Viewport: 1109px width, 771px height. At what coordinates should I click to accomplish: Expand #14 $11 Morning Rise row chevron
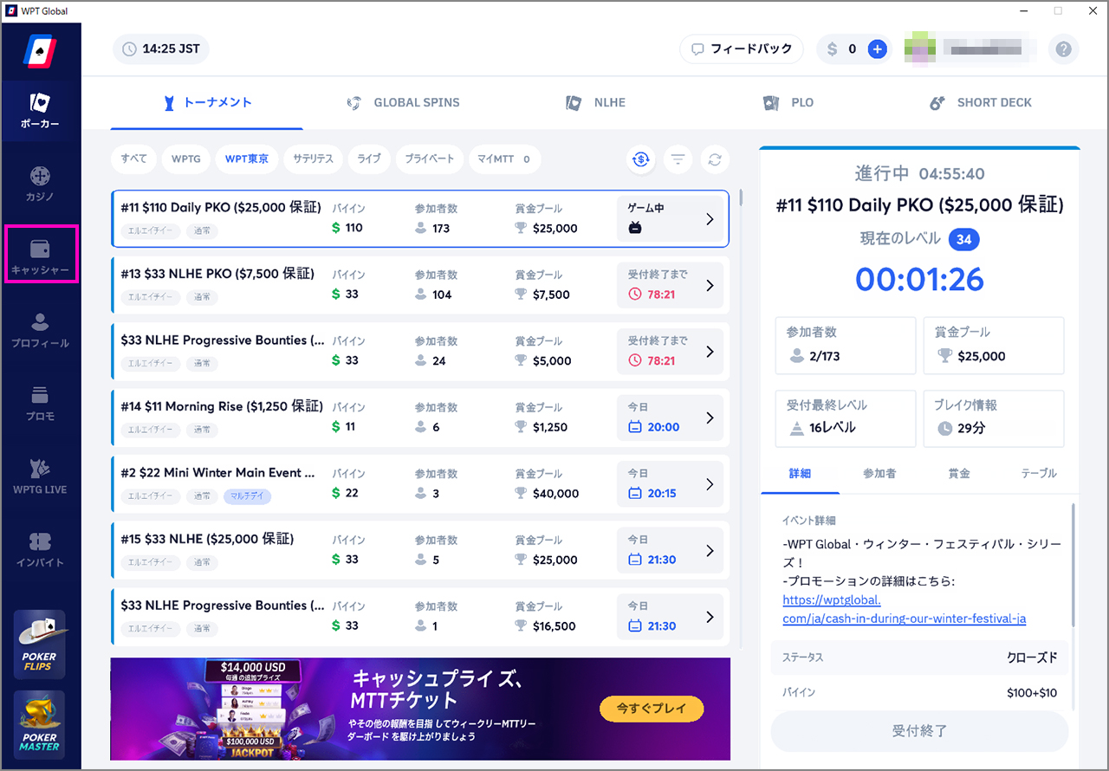pos(710,418)
